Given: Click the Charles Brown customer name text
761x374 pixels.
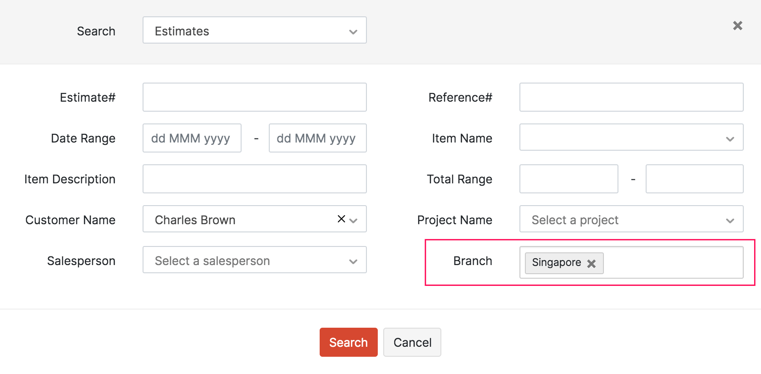Looking at the screenshot, I should [x=195, y=220].
